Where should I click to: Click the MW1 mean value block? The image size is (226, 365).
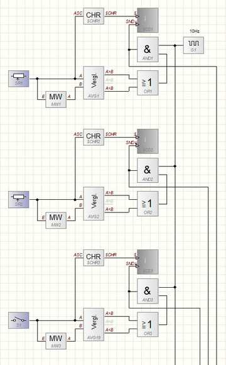[x=56, y=99]
